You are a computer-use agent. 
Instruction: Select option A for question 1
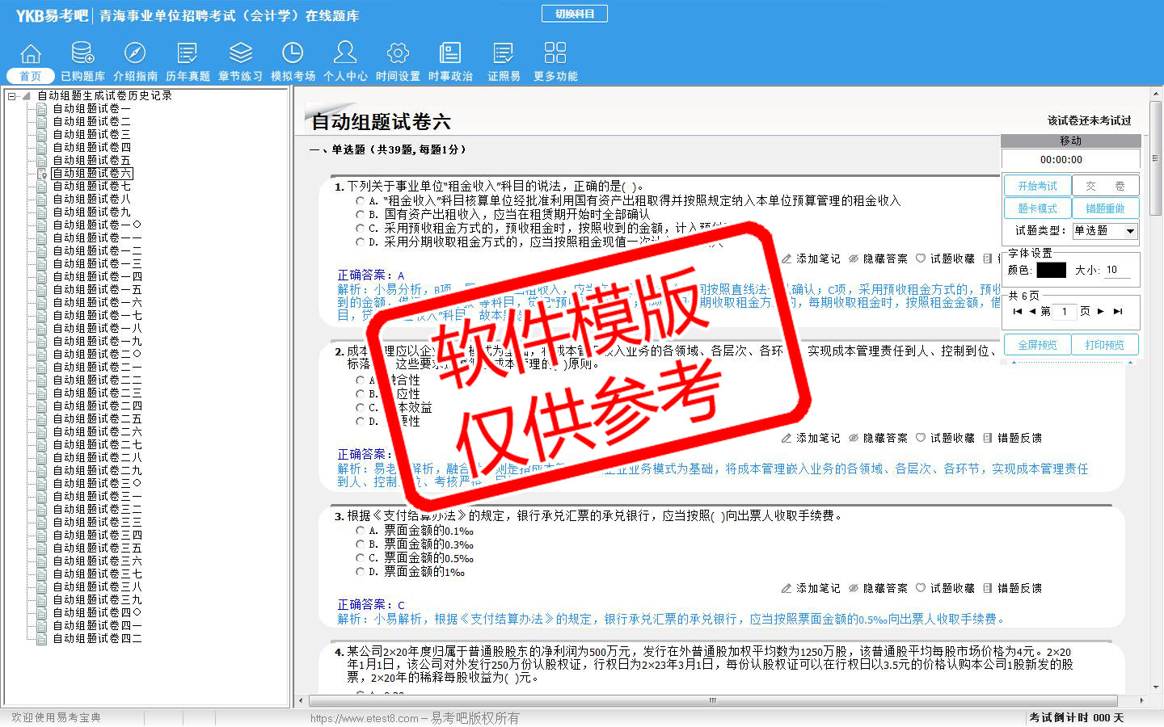tap(361, 201)
